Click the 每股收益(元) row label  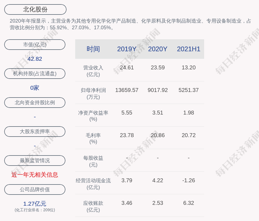pyautogui.click(x=93, y=161)
